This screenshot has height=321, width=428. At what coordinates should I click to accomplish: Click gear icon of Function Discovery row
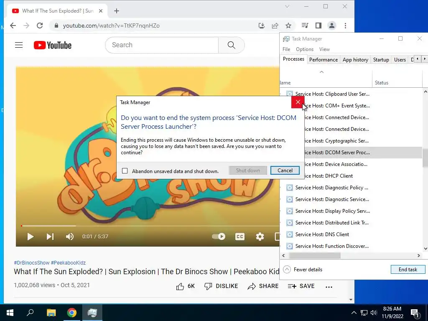pos(289,246)
